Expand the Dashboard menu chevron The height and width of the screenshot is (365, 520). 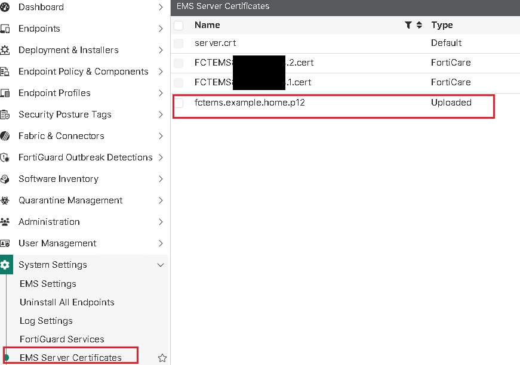coord(161,7)
